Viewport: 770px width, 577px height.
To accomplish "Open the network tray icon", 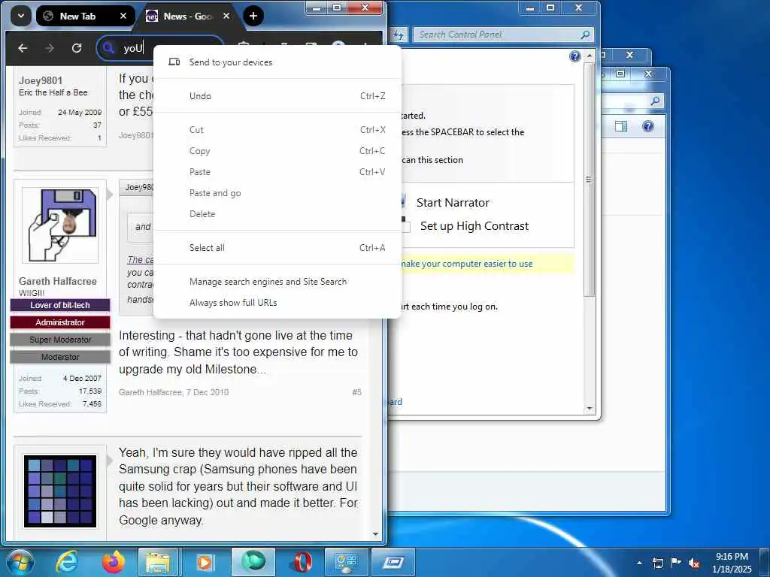I will pos(657,563).
